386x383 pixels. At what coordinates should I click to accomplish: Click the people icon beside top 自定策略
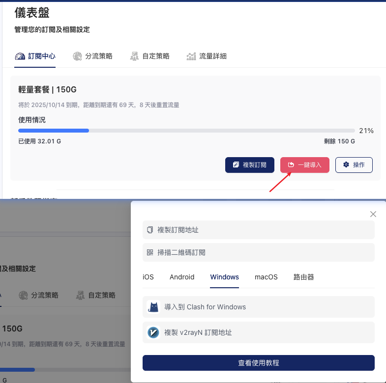(134, 56)
